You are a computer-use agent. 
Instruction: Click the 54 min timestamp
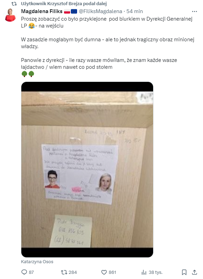click(x=135, y=11)
